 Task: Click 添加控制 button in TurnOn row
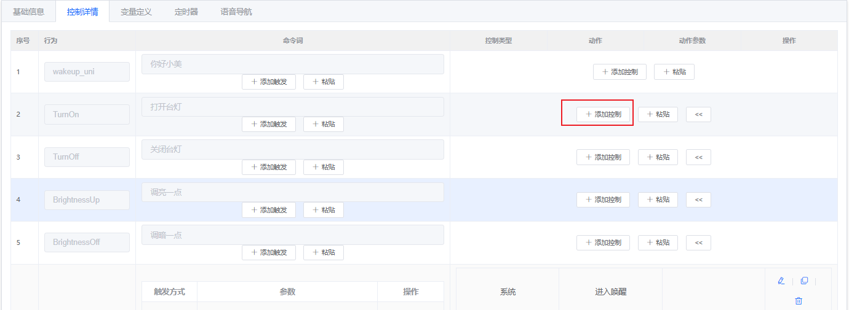(x=603, y=114)
